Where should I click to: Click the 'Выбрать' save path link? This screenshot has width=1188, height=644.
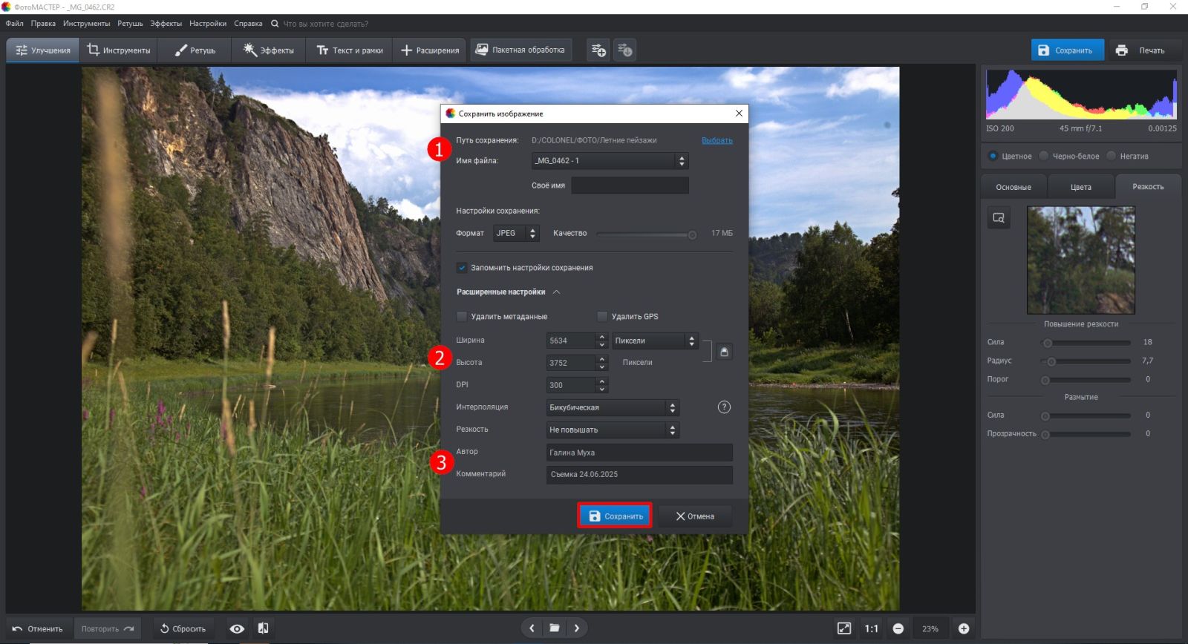point(717,140)
